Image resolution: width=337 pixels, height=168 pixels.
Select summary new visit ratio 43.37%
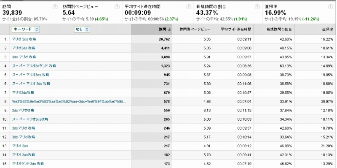point(207,13)
